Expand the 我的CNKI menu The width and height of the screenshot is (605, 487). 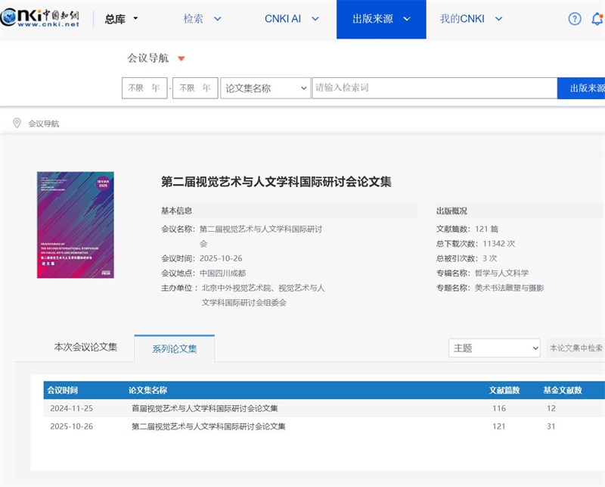click(467, 19)
